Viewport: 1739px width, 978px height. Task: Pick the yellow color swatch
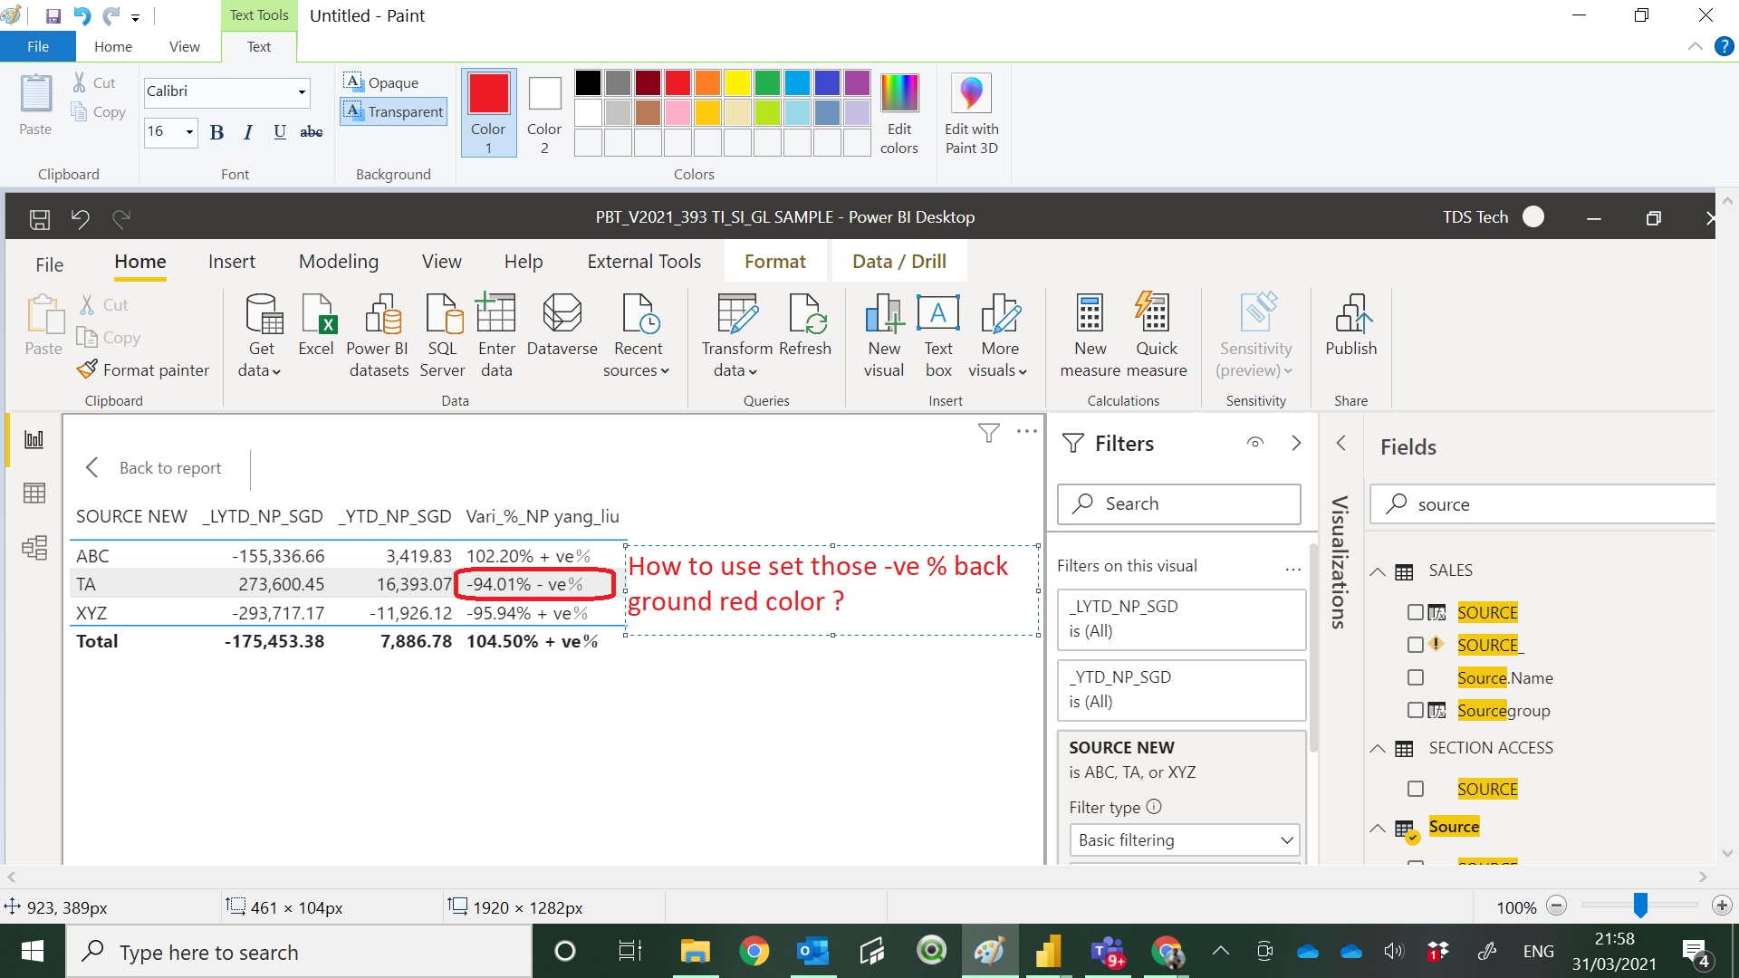737,83
